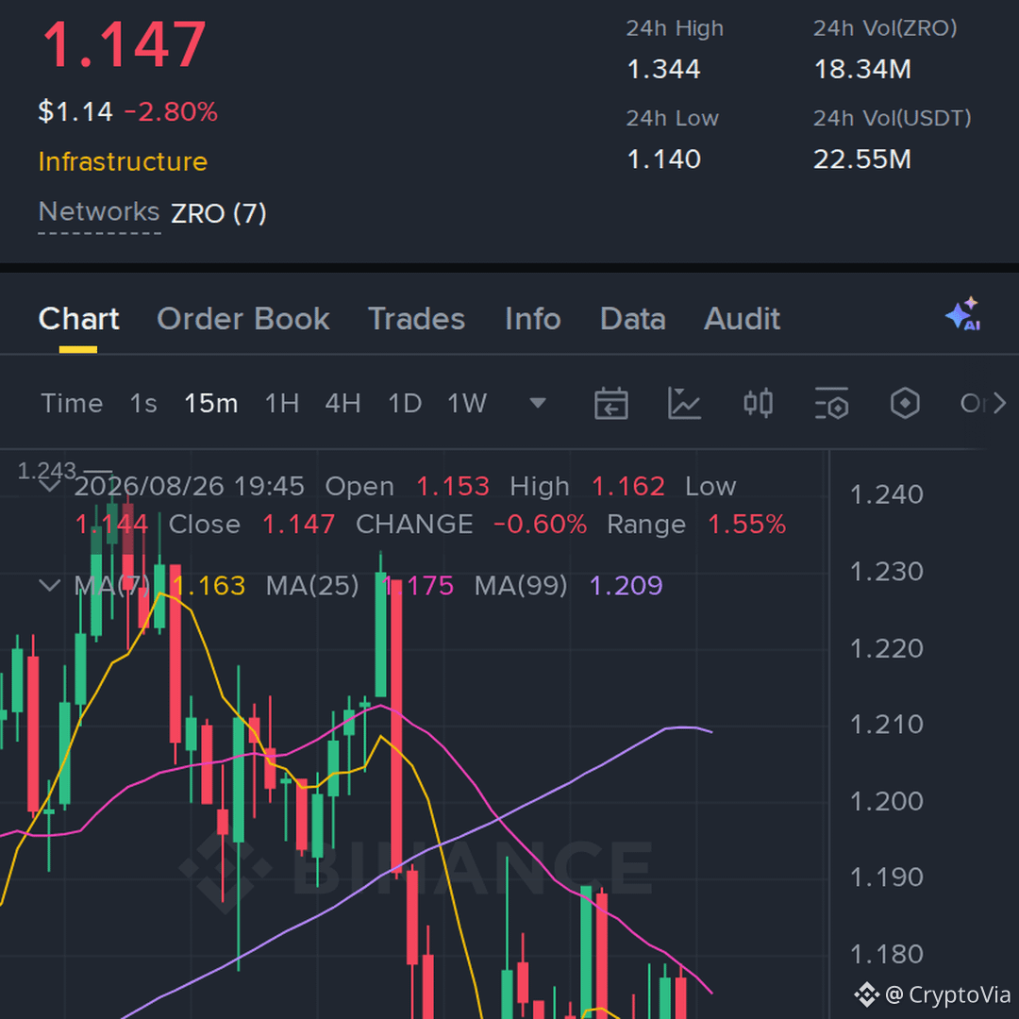Click the MA(25) value 1.175
This screenshot has height=1019, width=1019.
417,586
